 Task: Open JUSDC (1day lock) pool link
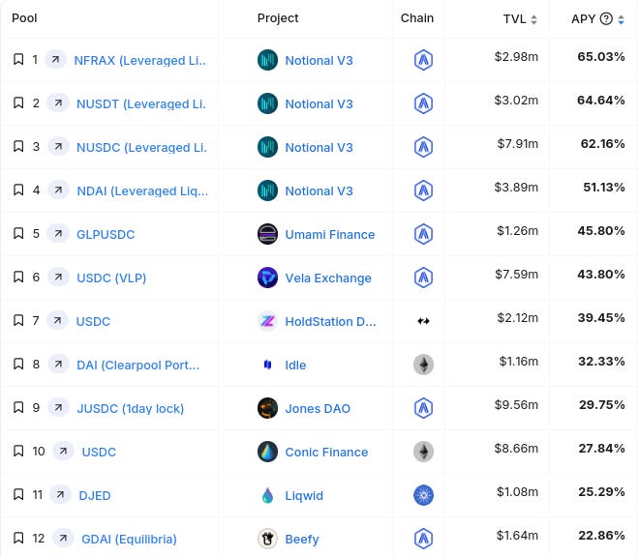point(131,408)
